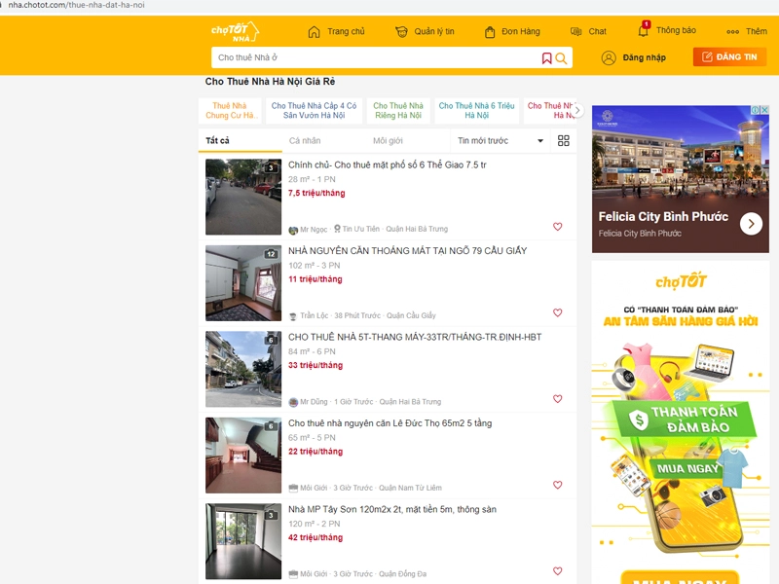Click the Đăng nhập user avatar icon
779x584 pixels.
point(609,58)
